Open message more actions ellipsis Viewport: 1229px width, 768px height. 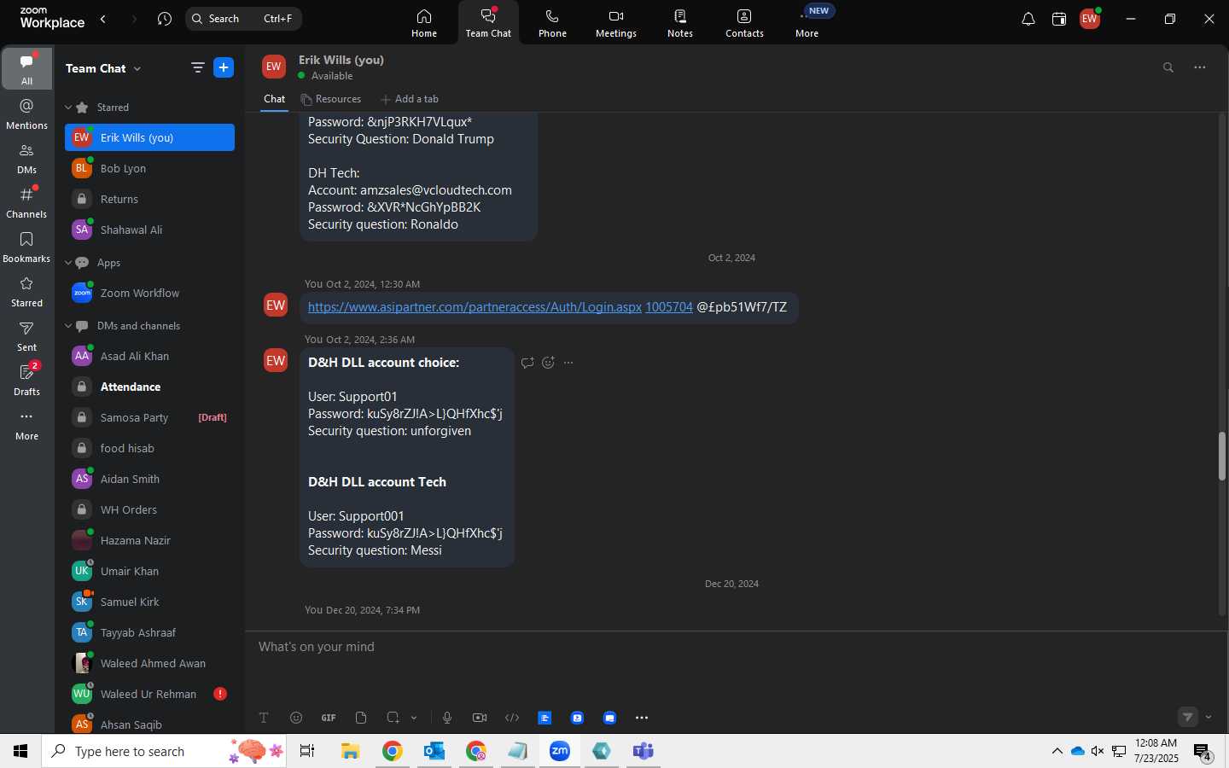568,363
